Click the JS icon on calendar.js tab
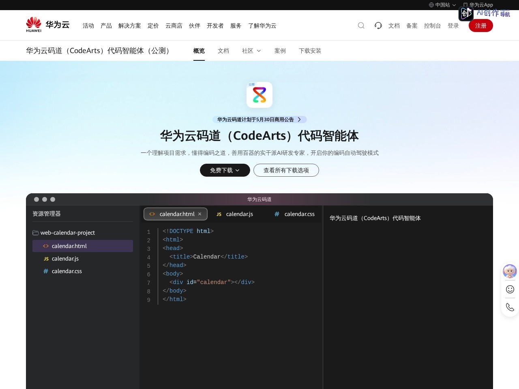 (x=219, y=214)
